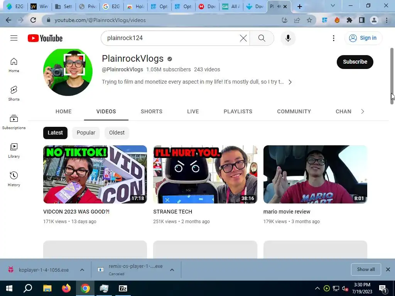Bookmark this page with star icon
Image resolution: width=395 pixels, height=296 pixels.
pos(309,20)
